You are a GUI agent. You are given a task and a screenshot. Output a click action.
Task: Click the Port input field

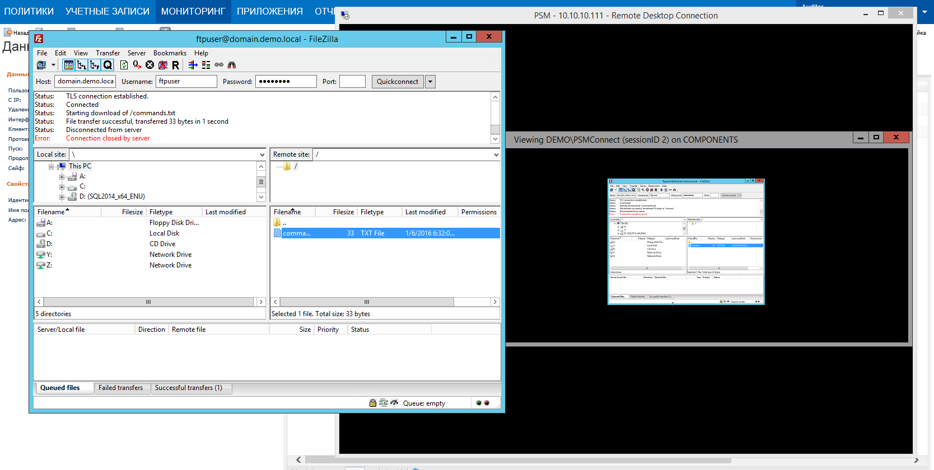[352, 81]
